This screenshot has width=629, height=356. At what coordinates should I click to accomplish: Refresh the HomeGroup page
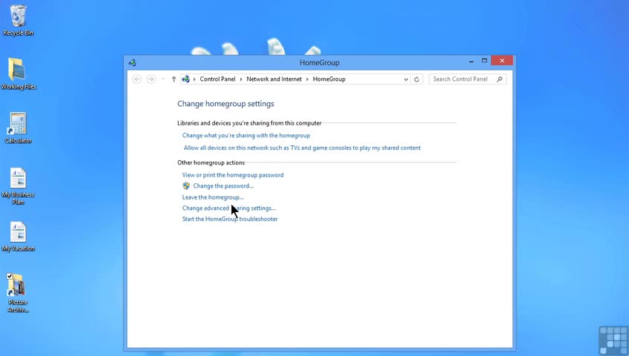417,79
